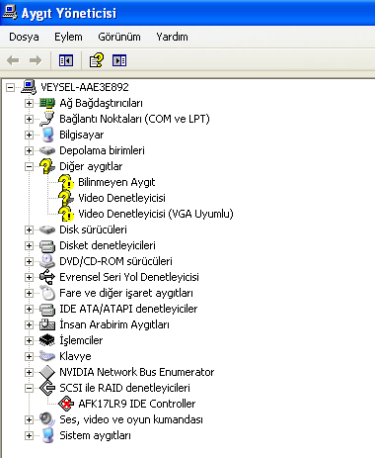Select the Depolama birimleri label
Screen dimensions: 375x458
coord(102,150)
